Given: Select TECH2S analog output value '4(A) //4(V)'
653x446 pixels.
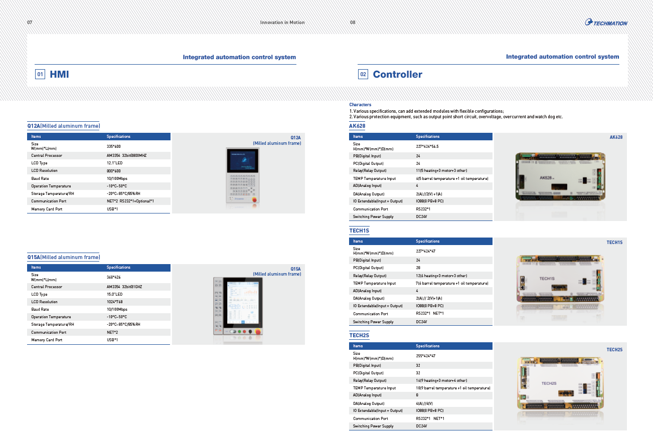Looking at the screenshot, I should click(424, 403).
